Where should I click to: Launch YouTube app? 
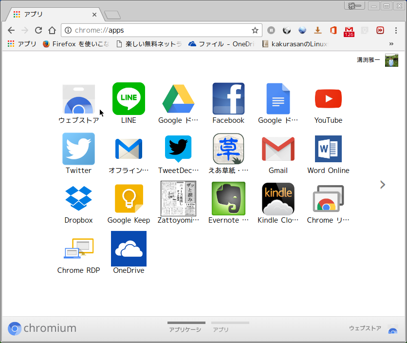(328, 99)
